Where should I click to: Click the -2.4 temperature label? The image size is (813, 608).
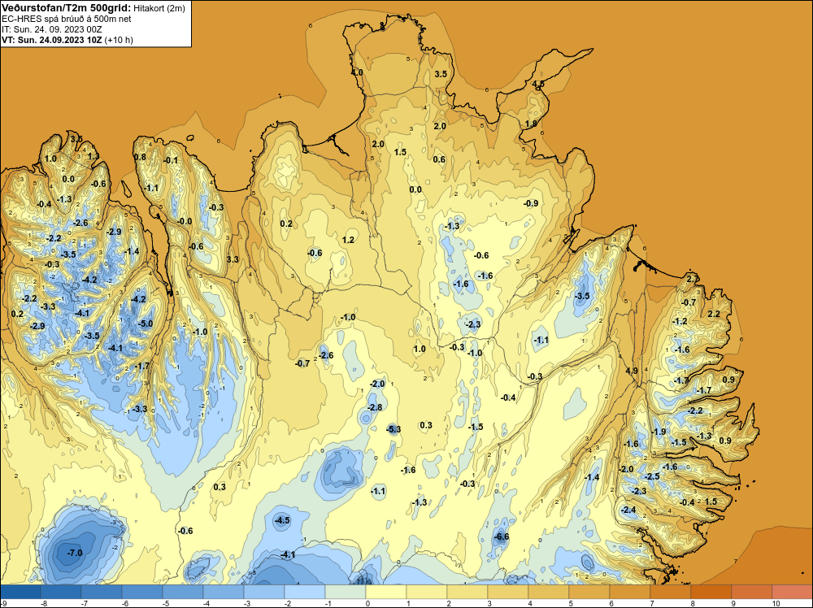(x=628, y=510)
